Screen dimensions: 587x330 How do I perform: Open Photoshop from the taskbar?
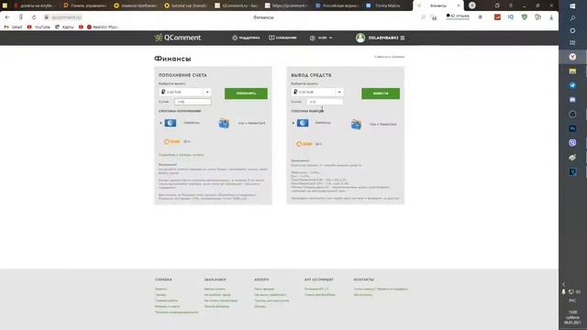(x=572, y=128)
